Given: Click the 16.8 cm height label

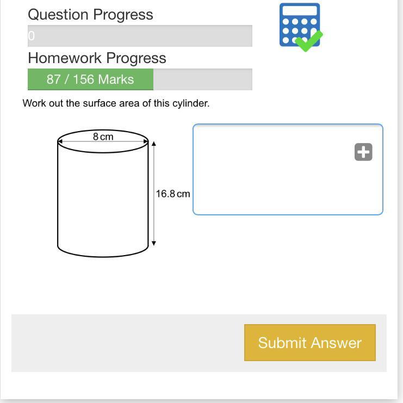Looking at the screenshot, I should pos(172,194).
